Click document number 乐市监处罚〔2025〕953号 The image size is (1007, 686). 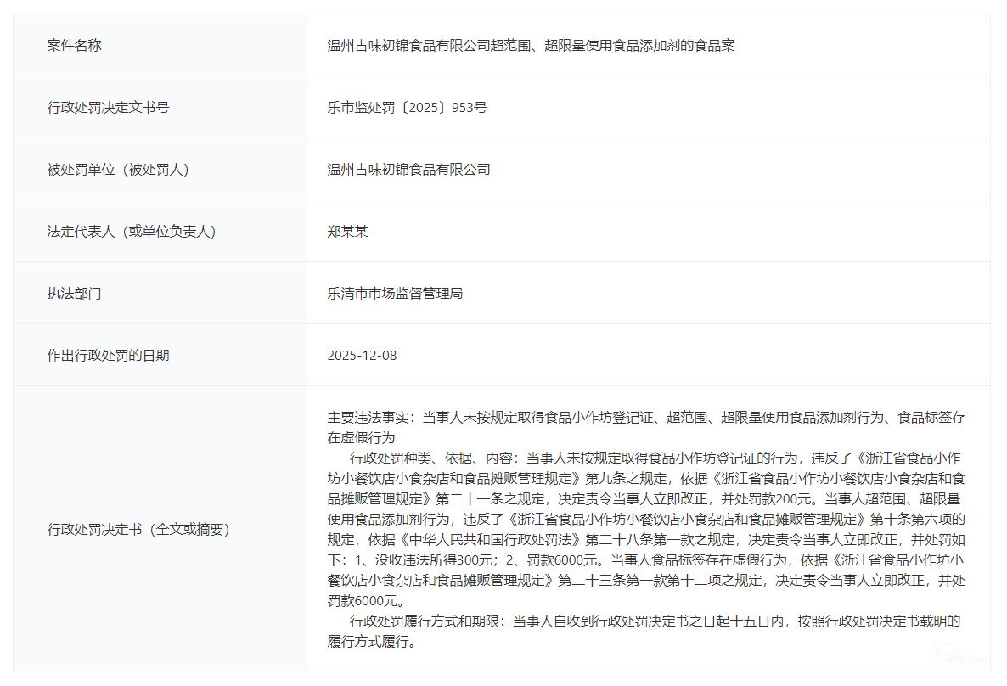407,108
